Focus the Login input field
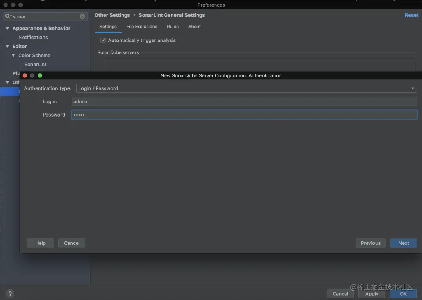Viewport: 422px width, 300px height. tap(244, 102)
